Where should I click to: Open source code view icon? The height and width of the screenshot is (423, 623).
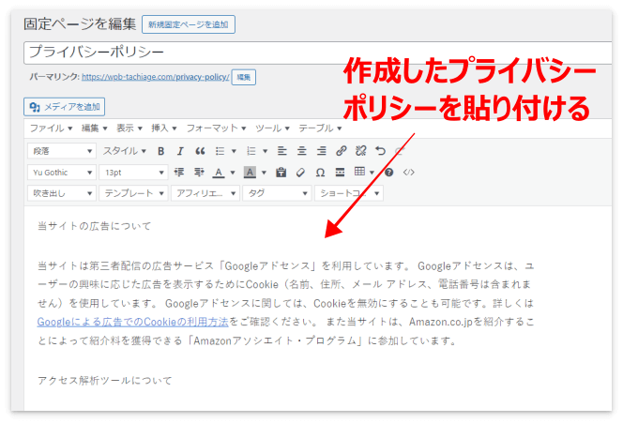point(408,173)
